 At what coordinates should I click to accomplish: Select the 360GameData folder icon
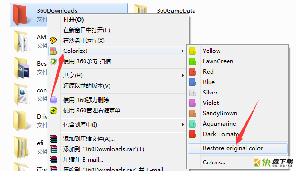140,9
